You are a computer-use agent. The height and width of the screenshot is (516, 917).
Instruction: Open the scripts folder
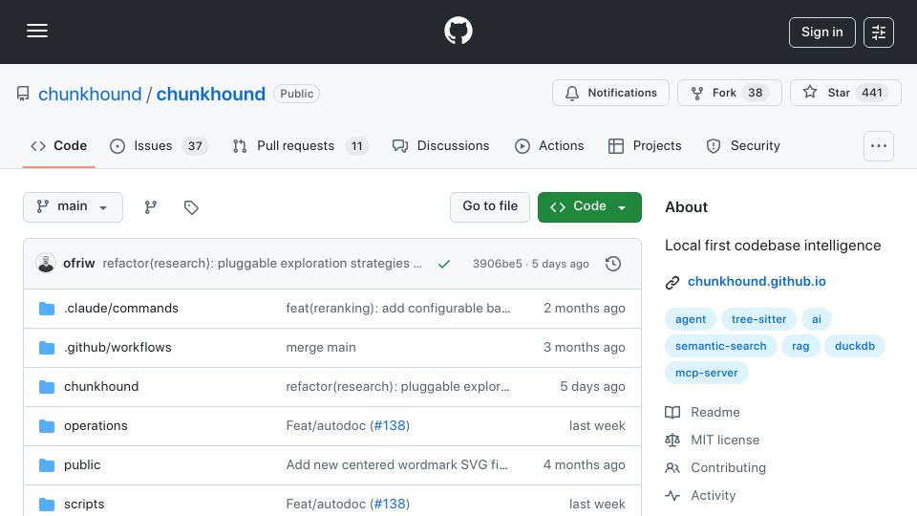pos(84,505)
